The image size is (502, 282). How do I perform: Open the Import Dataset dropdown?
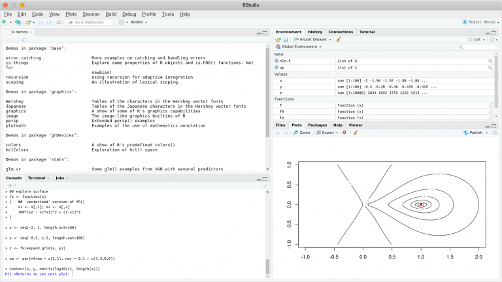(313, 39)
